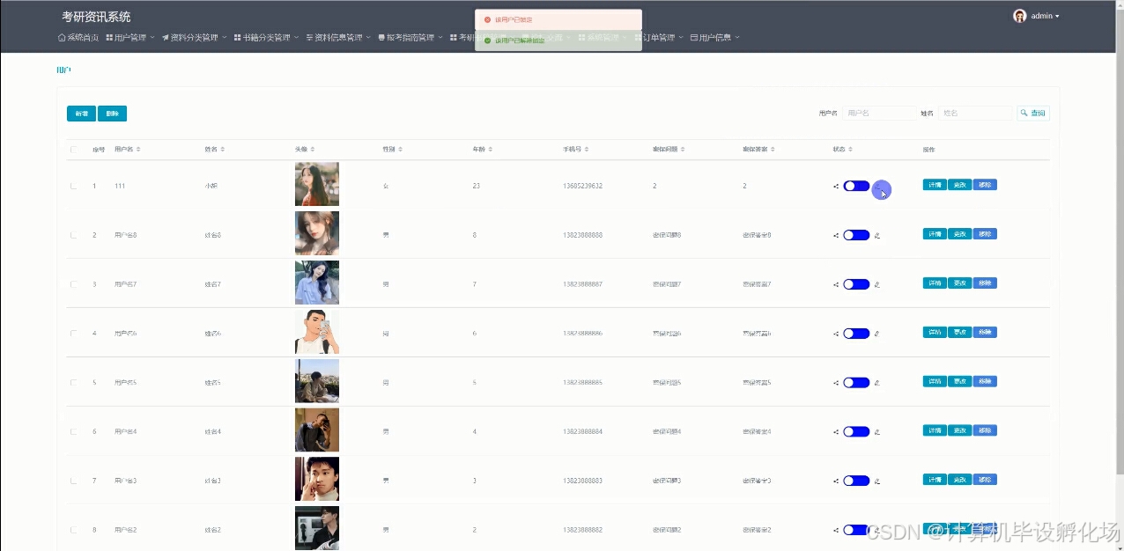Click icon left of 用户名3 status switch
This screenshot has width=1124, height=551.
(836, 481)
